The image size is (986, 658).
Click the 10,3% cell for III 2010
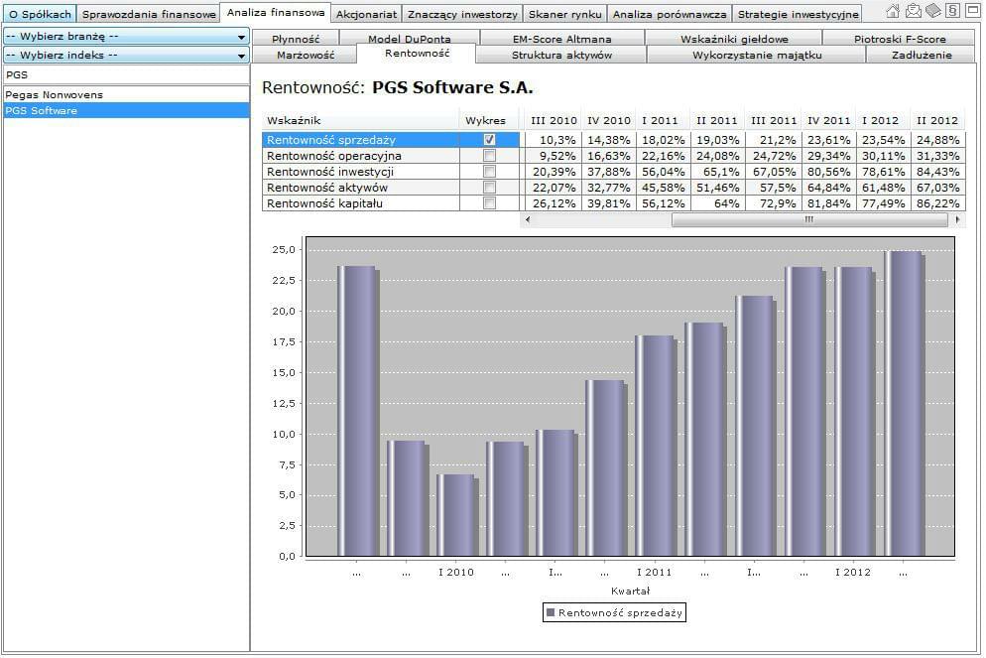click(x=553, y=140)
